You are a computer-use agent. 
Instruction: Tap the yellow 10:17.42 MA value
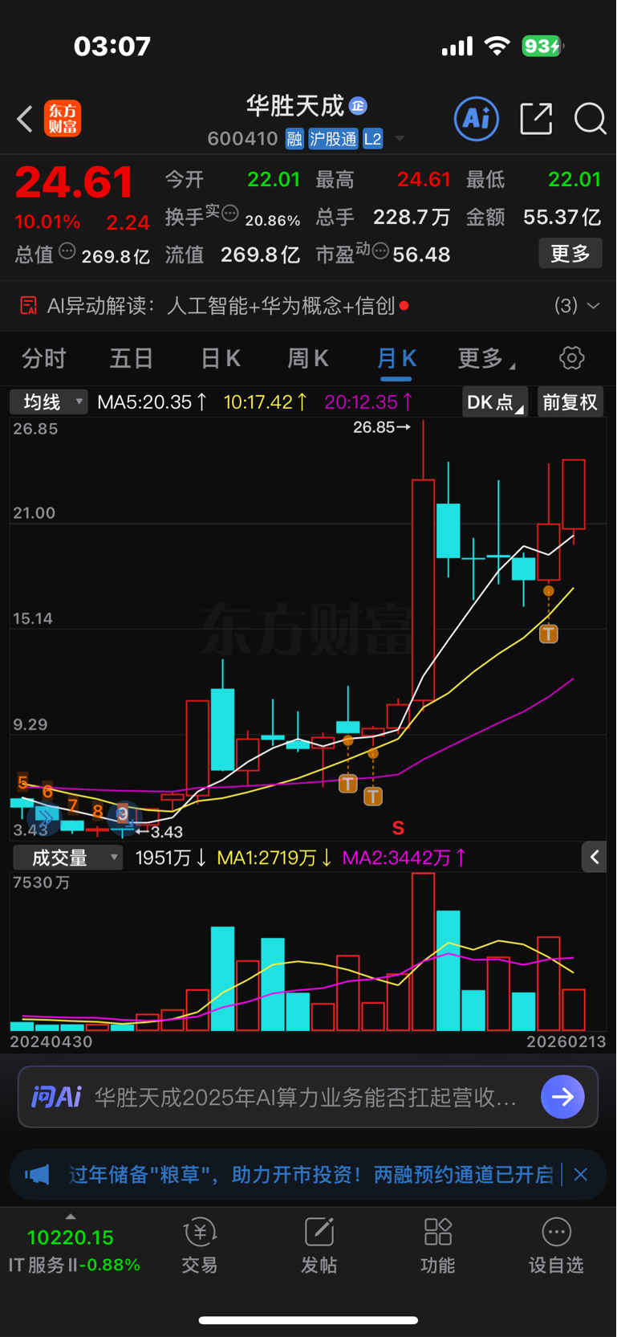click(x=266, y=402)
